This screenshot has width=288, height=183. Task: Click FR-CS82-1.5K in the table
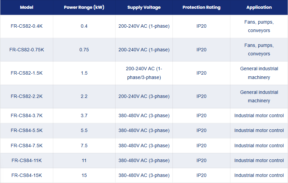point(27,73)
